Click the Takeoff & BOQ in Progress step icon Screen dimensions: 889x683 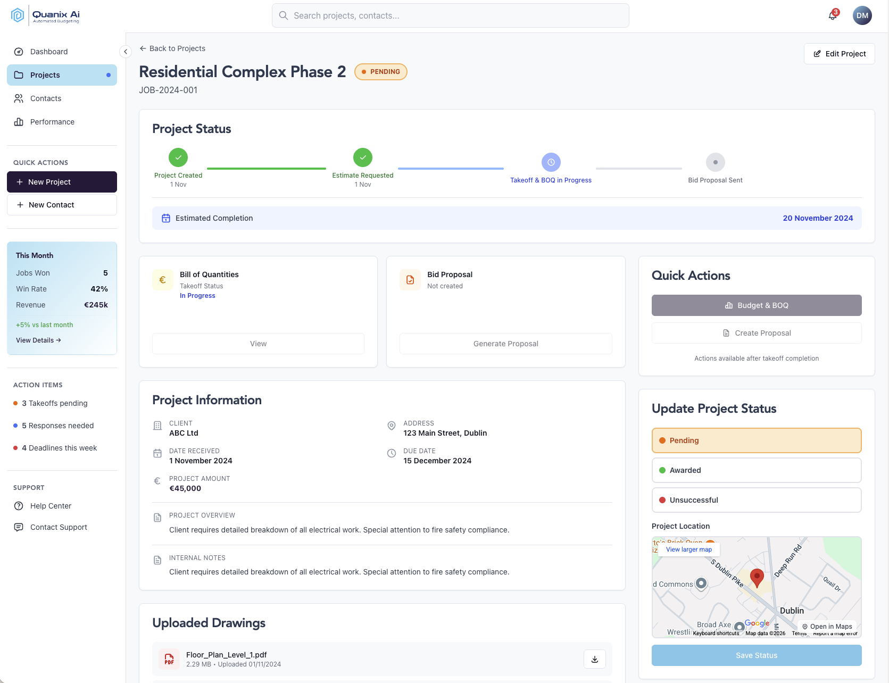pos(551,162)
